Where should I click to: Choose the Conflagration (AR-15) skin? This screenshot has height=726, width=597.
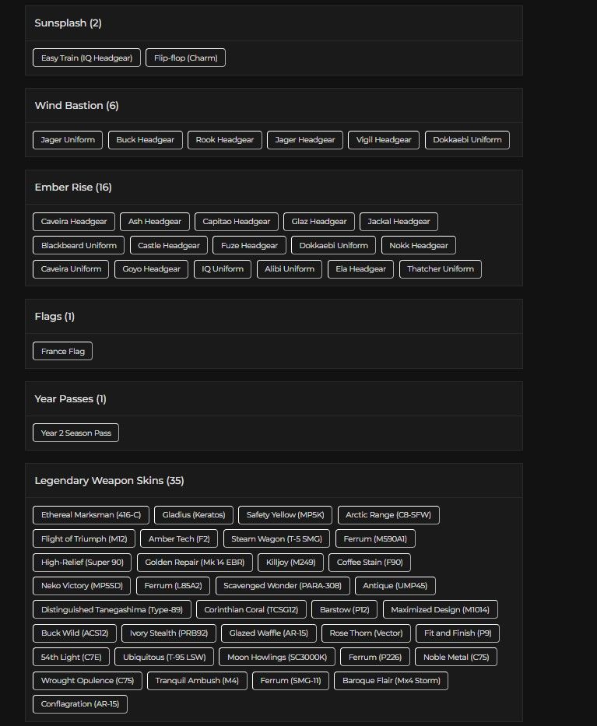pos(80,704)
